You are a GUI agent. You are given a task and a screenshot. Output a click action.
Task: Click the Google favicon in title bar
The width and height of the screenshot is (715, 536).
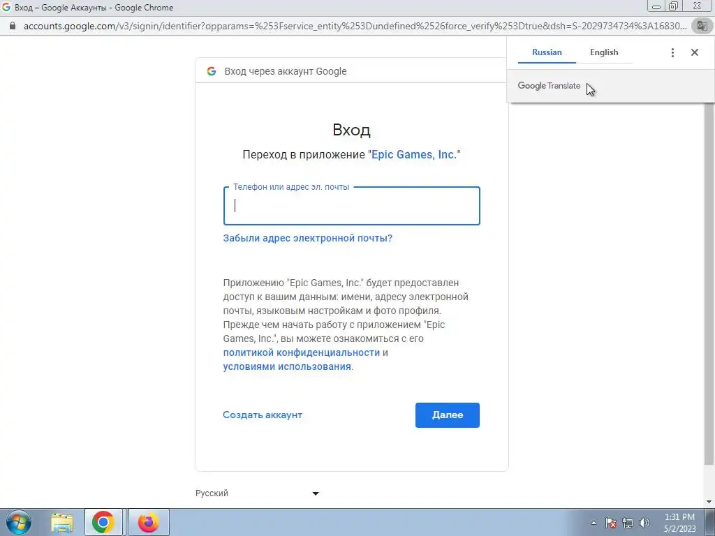[6, 7]
